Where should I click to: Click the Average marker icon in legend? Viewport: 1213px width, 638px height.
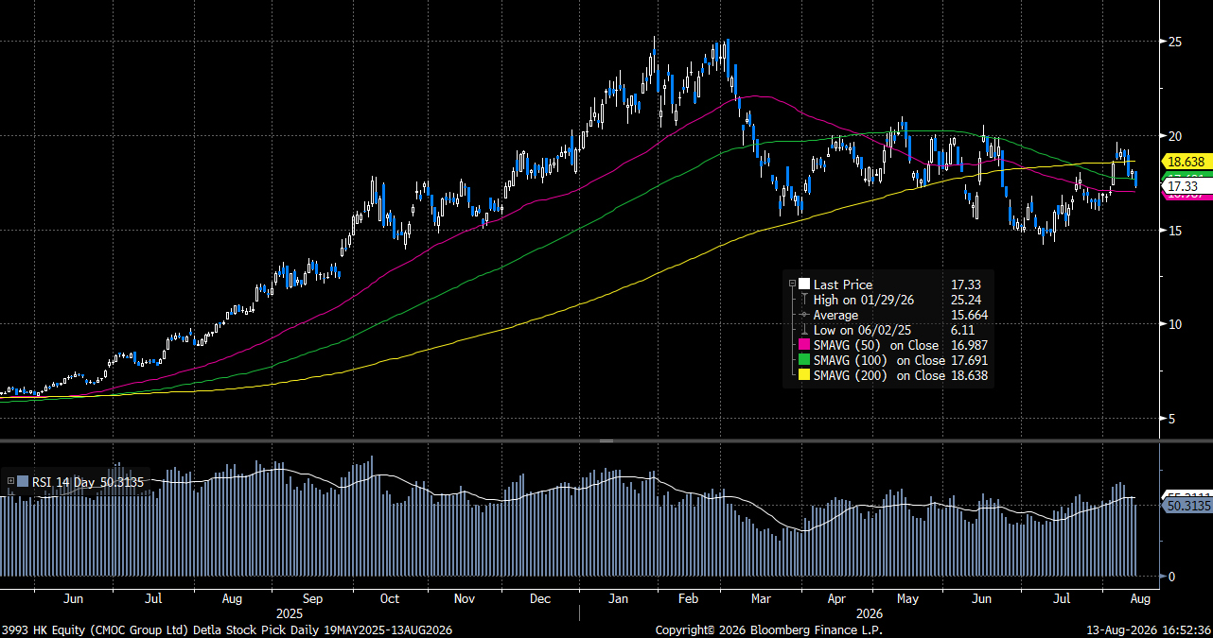click(804, 315)
